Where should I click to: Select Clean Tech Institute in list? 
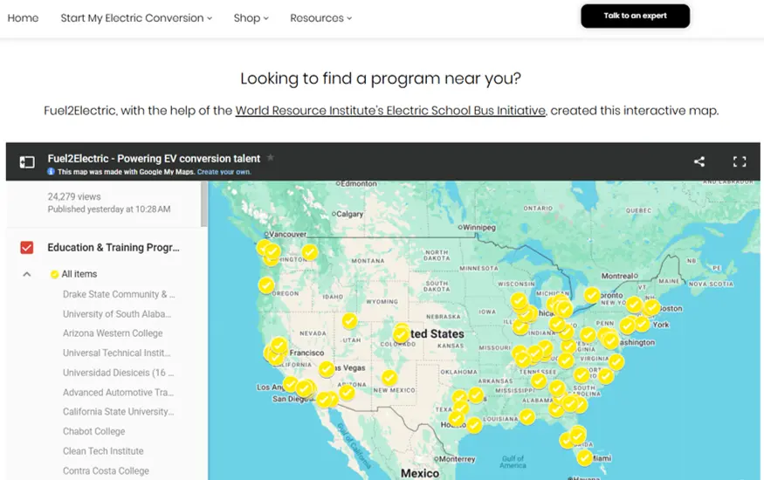pyautogui.click(x=103, y=451)
